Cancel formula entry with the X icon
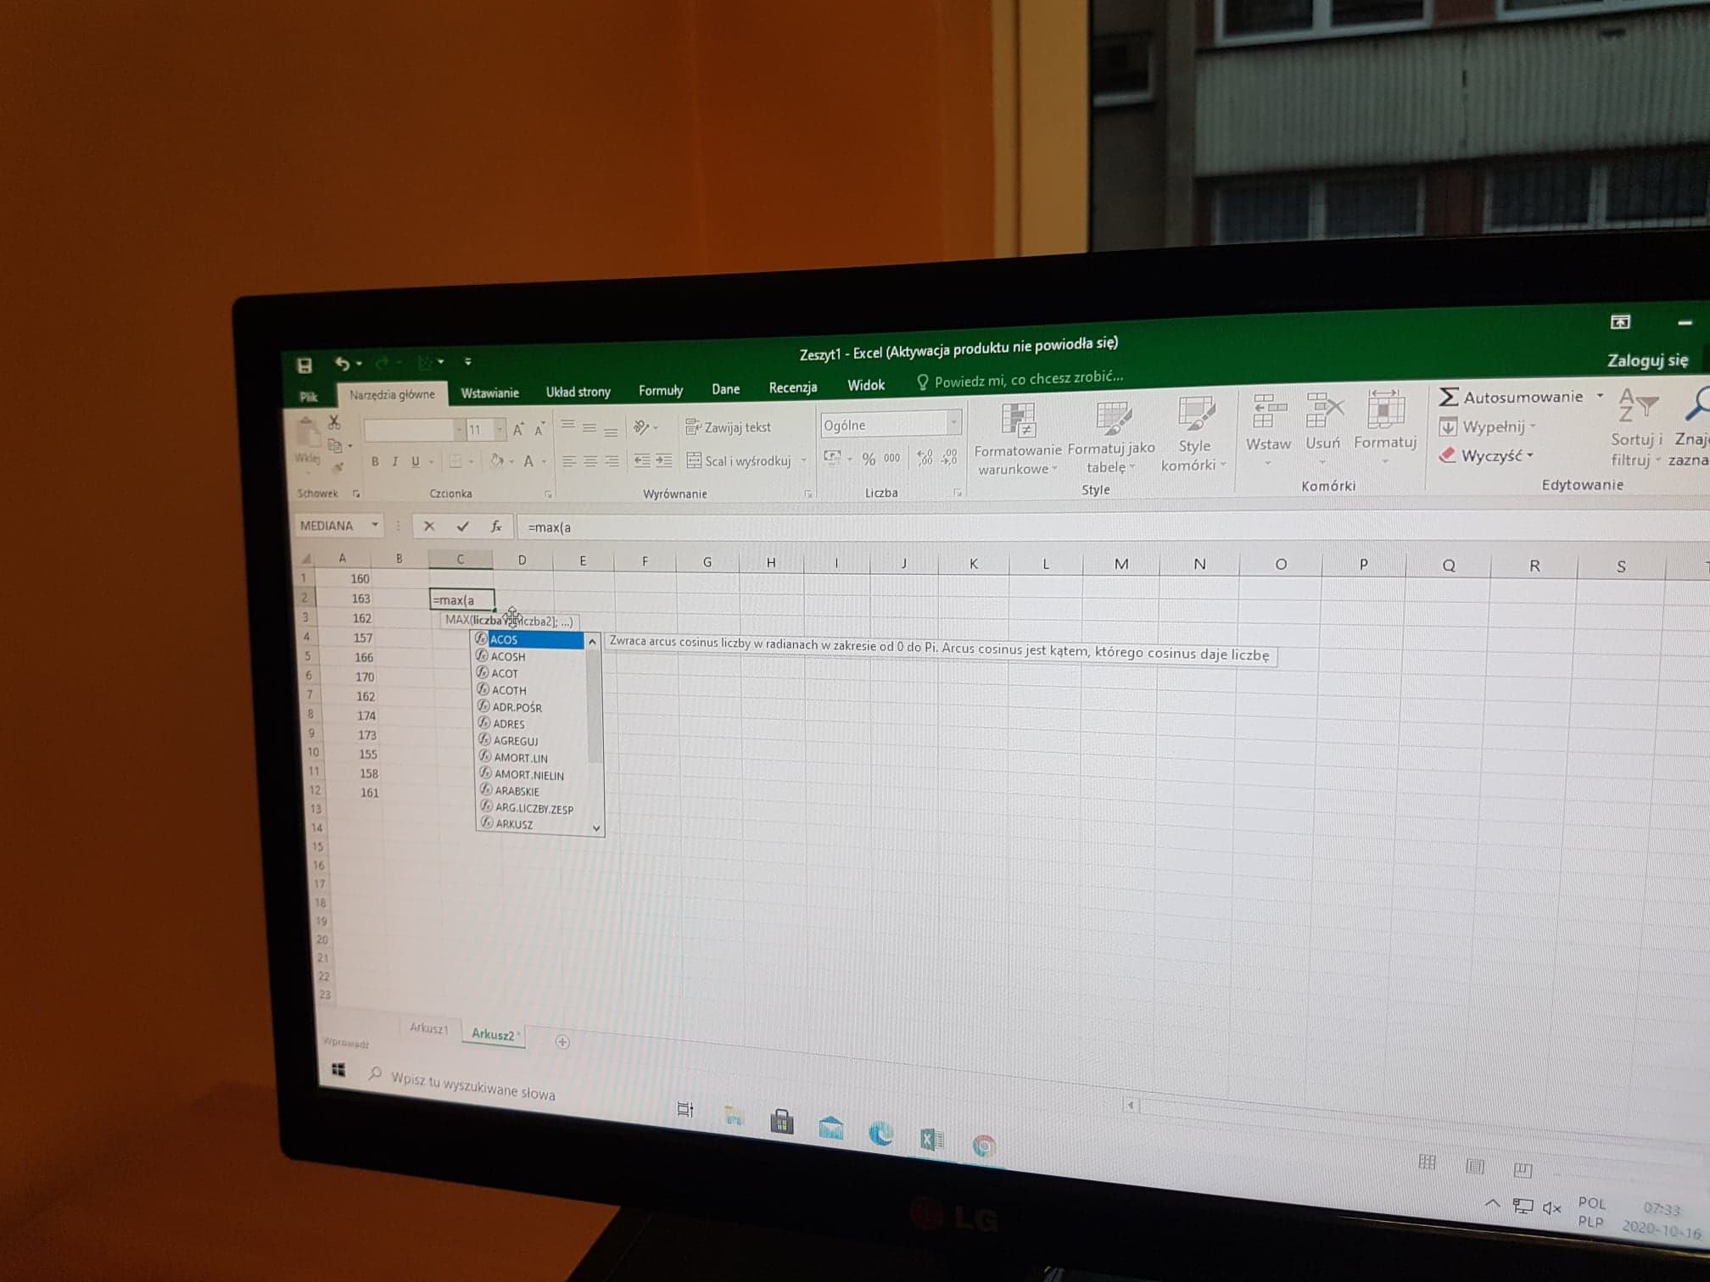 (x=429, y=527)
